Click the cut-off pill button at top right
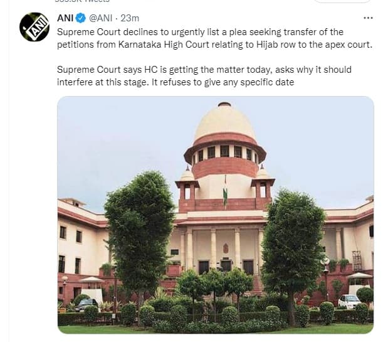This screenshot has width=383, height=342. tap(342, 1)
